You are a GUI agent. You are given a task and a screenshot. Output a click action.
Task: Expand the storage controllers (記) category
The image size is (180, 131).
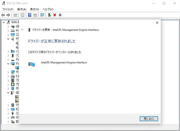8,122
